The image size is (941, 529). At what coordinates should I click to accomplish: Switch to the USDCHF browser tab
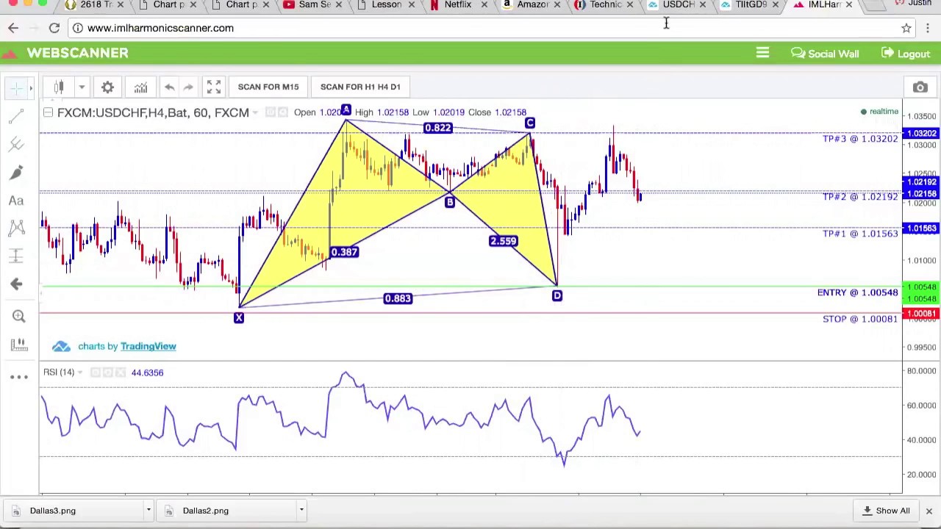[677, 5]
